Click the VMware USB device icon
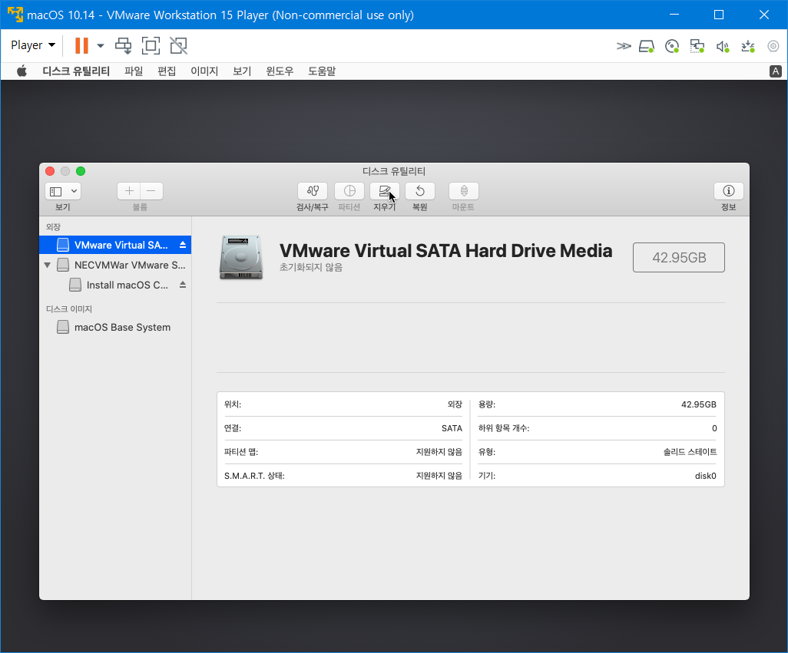Screen dimensions: 788x653 click(x=748, y=46)
